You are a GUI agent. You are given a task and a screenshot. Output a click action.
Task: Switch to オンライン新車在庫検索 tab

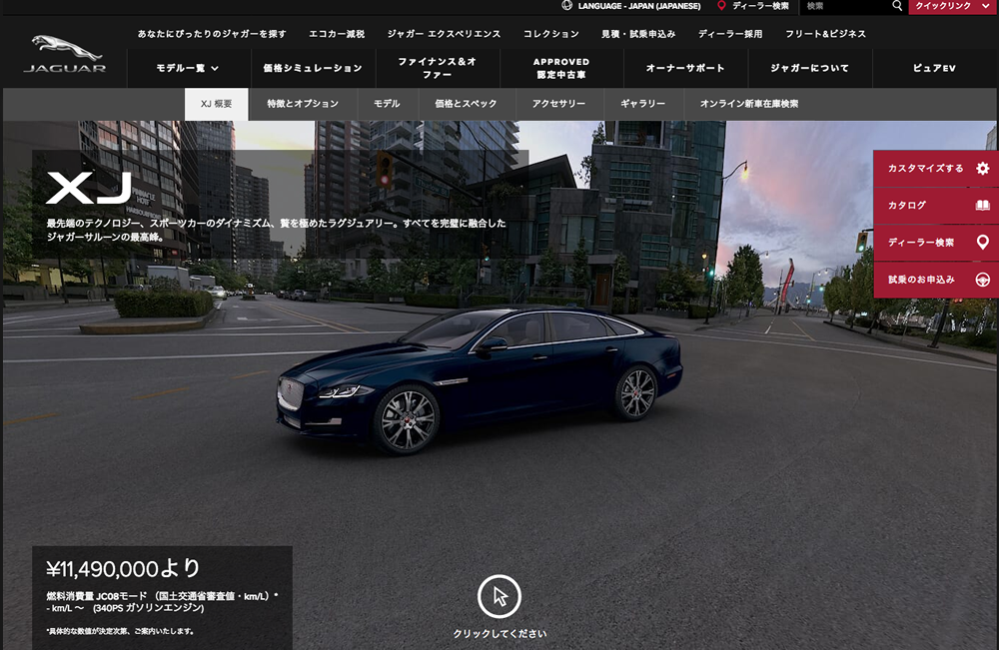point(749,104)
